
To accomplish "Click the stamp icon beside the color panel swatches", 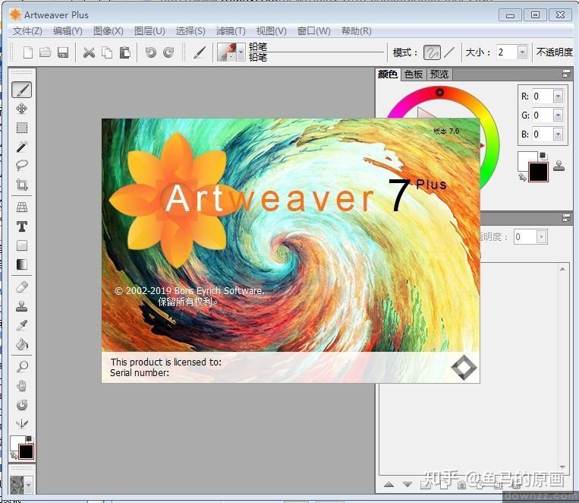I will pyautogui.click(x=559, y=166).
